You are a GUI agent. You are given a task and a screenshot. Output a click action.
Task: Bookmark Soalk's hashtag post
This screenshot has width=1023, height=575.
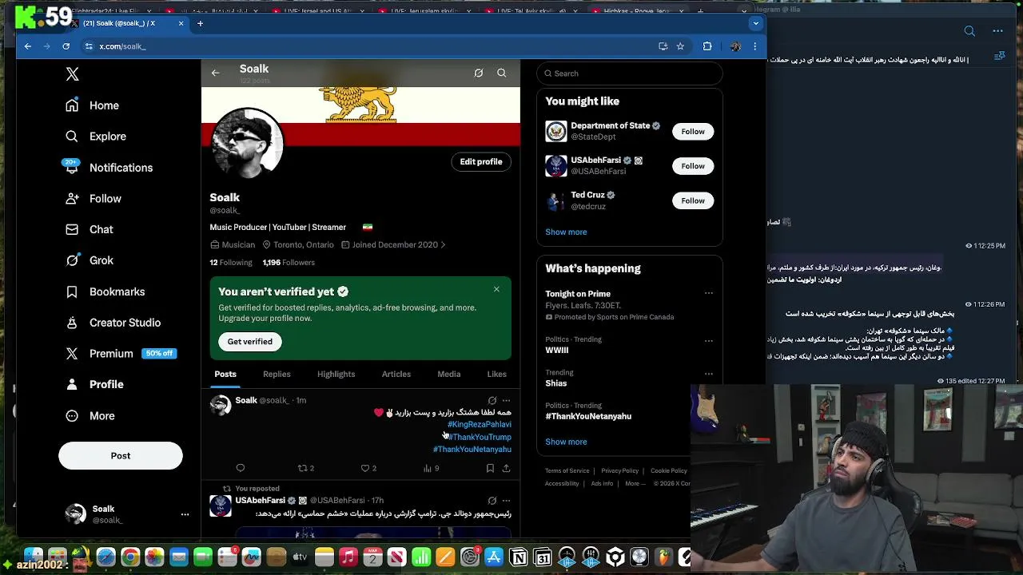pos(490,468)
